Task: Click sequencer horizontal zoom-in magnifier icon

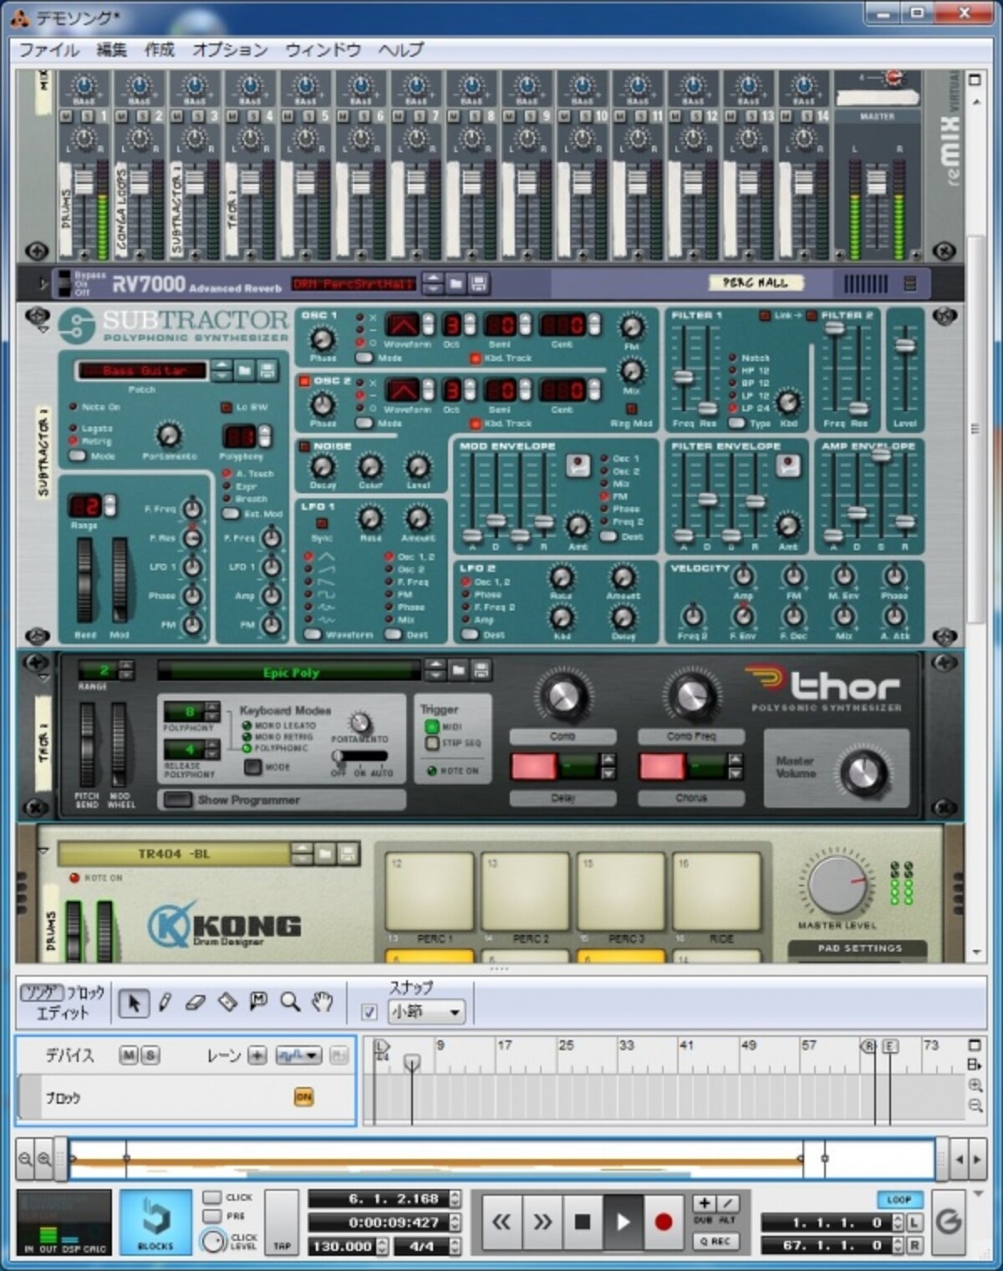Action: [x=44, y=1160]
